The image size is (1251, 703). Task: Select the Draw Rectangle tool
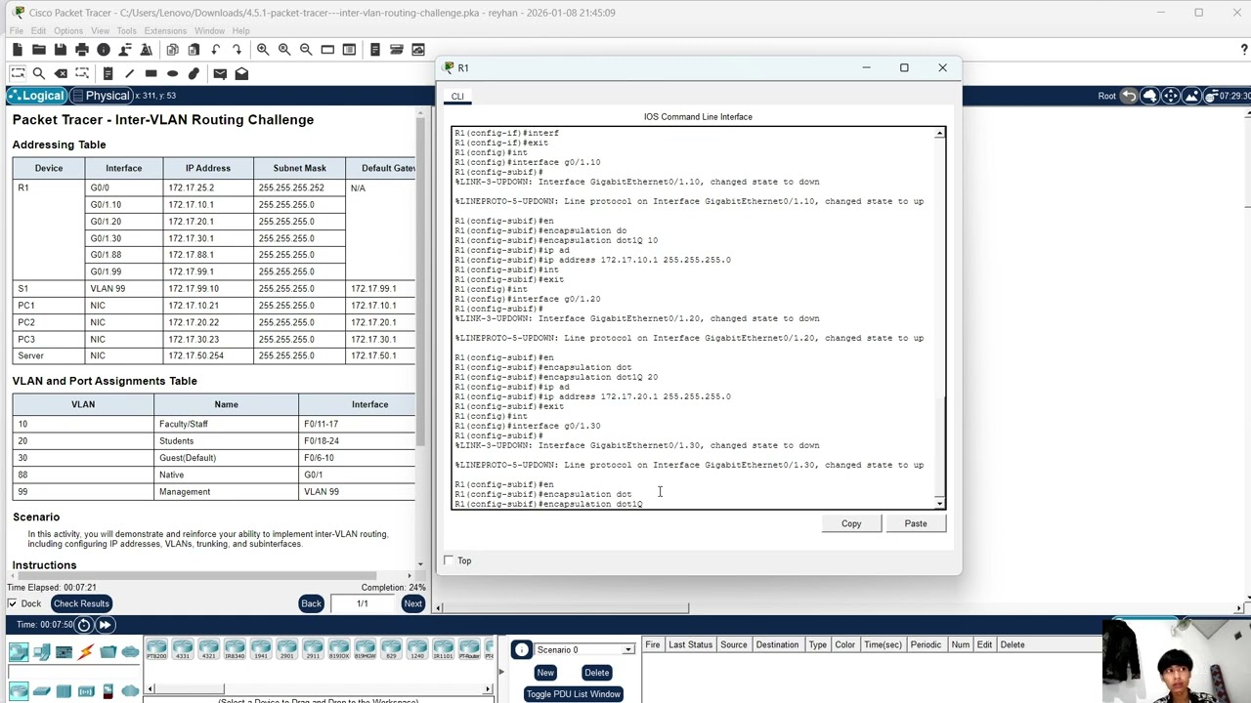(151, 73)
